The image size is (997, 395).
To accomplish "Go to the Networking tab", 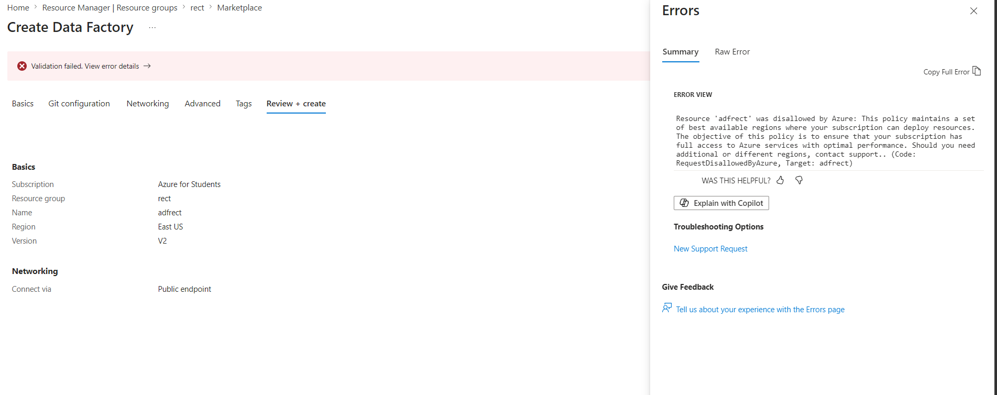I will (x=148, y=104).
